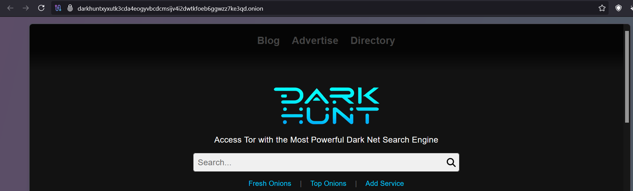The width and height of the screenshot is (633, 191).
Task: Click the onion site info icon
Action: 70,8
